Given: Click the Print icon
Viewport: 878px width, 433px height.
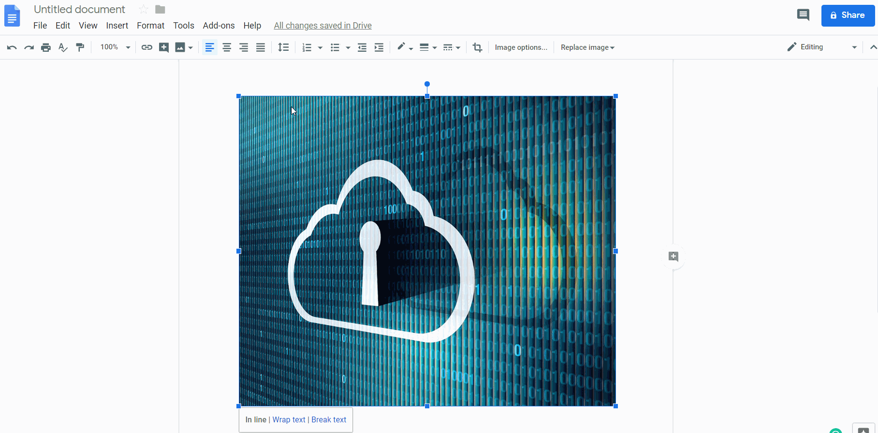Looking at the screenshot, I should click(x=46, y=47).
